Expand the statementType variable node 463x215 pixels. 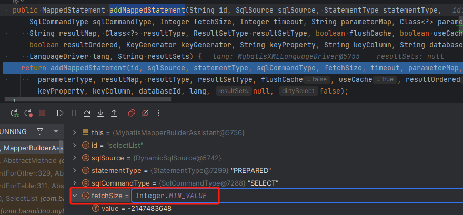[x=74, y=170]
